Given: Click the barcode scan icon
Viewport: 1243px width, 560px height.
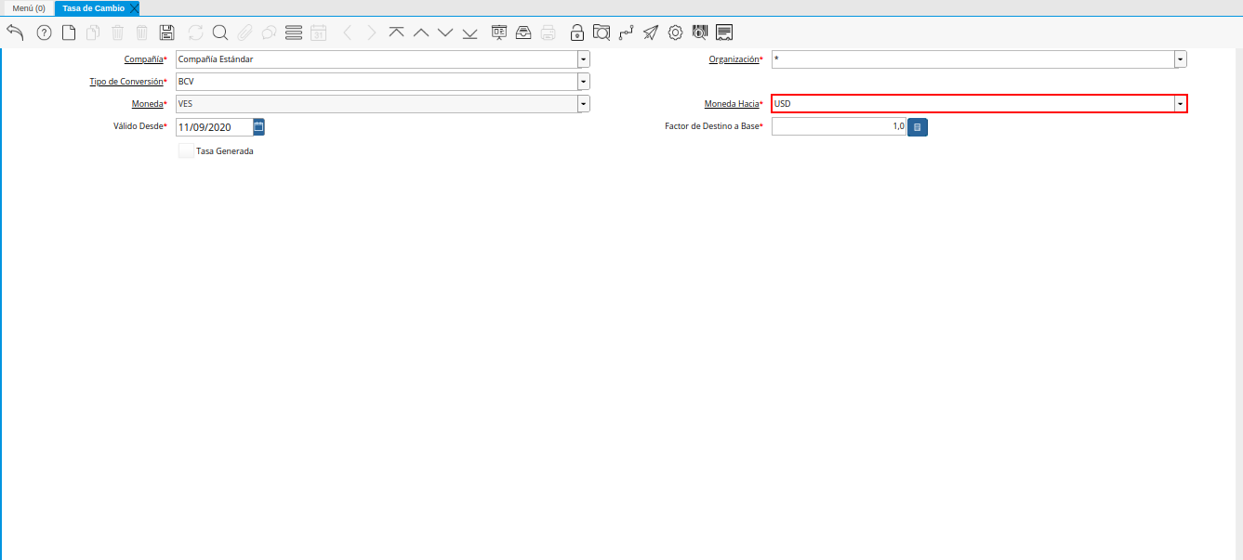Looking at the screenshot, I should pos(700,33).
